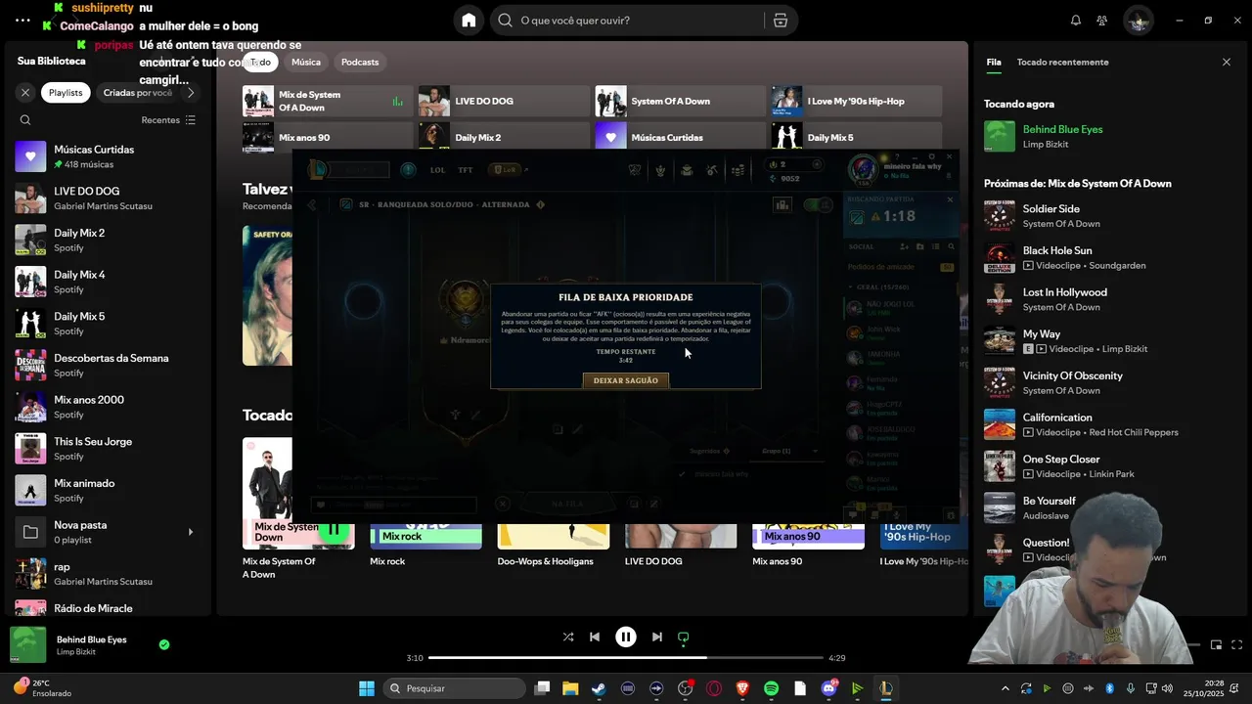Seek using the song progress bar
This screenshot has height=704, width=1252.
pos(626,658)
